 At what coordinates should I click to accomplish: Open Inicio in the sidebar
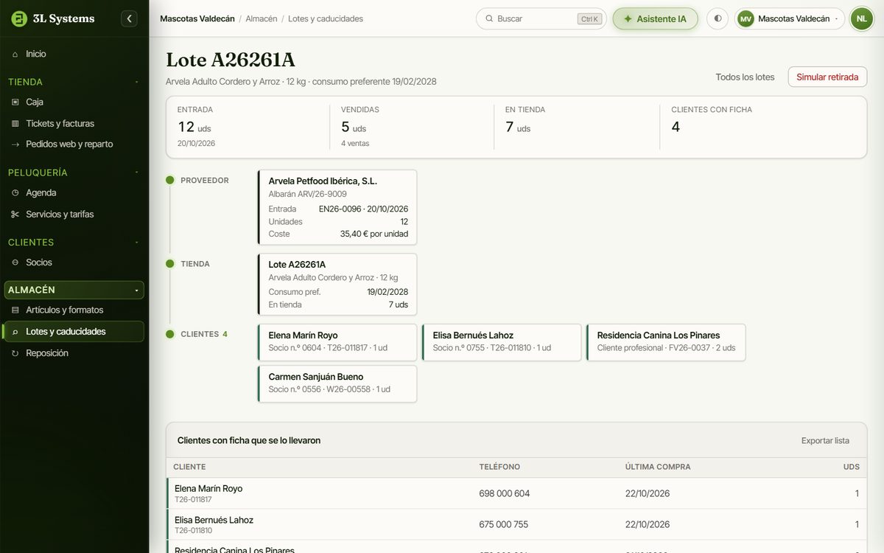[74, 54]
